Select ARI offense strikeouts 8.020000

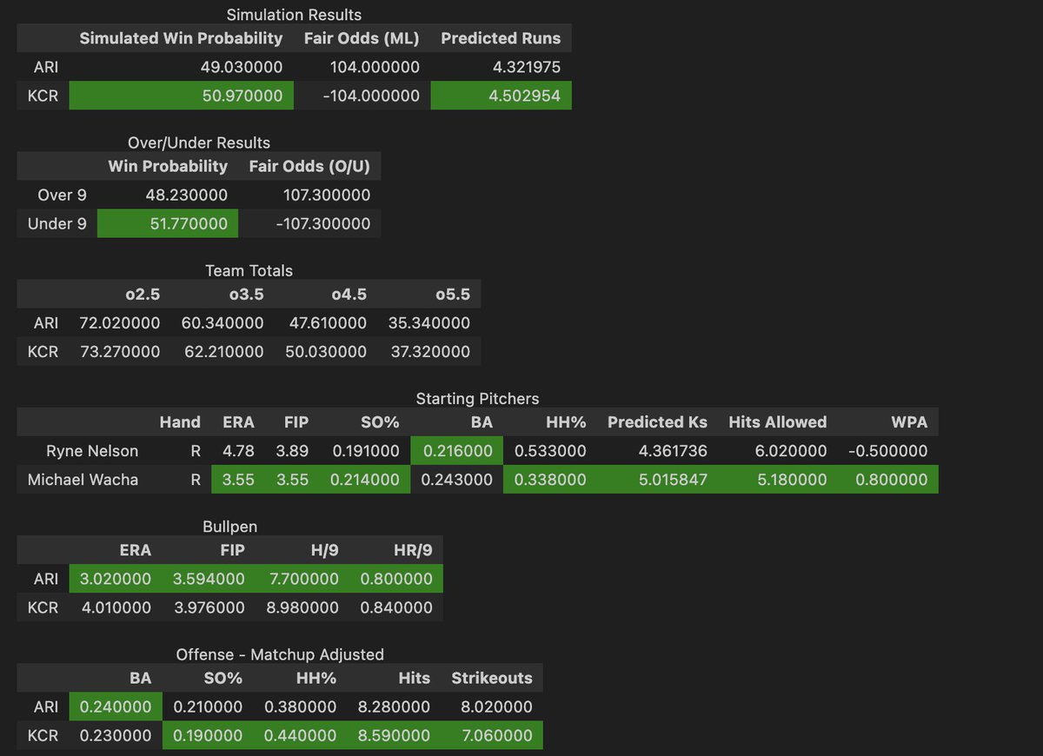[496, 706]
